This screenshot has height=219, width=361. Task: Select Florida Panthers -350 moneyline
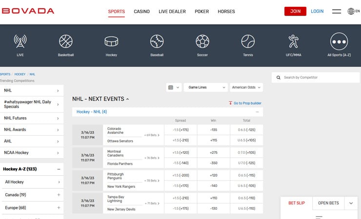click(213, 163)
